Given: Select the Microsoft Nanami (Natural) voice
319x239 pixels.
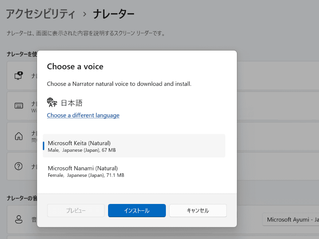Looking at the screenshot, I should tap(134, 171).
